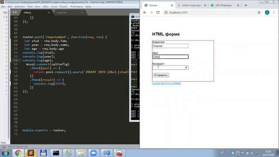Open the taskbar clock and date
The width and height of the screenshot is (279, 157).
[x=268, y=153]
